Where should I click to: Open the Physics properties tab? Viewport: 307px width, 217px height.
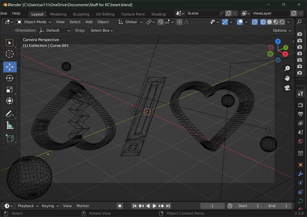(301, 183)
